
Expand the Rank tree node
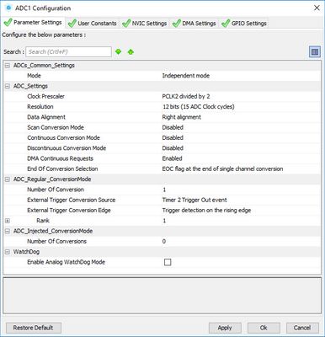pyautogui.click(x=8, y=221)
